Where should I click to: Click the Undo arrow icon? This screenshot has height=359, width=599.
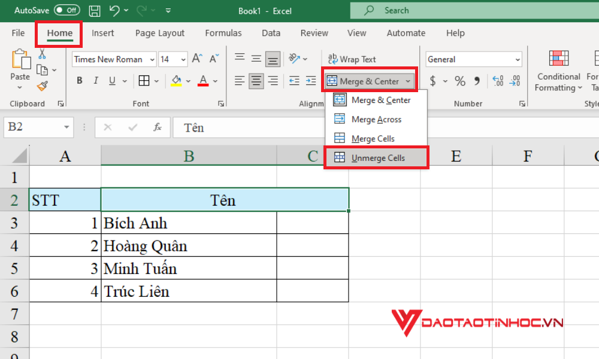114,11
